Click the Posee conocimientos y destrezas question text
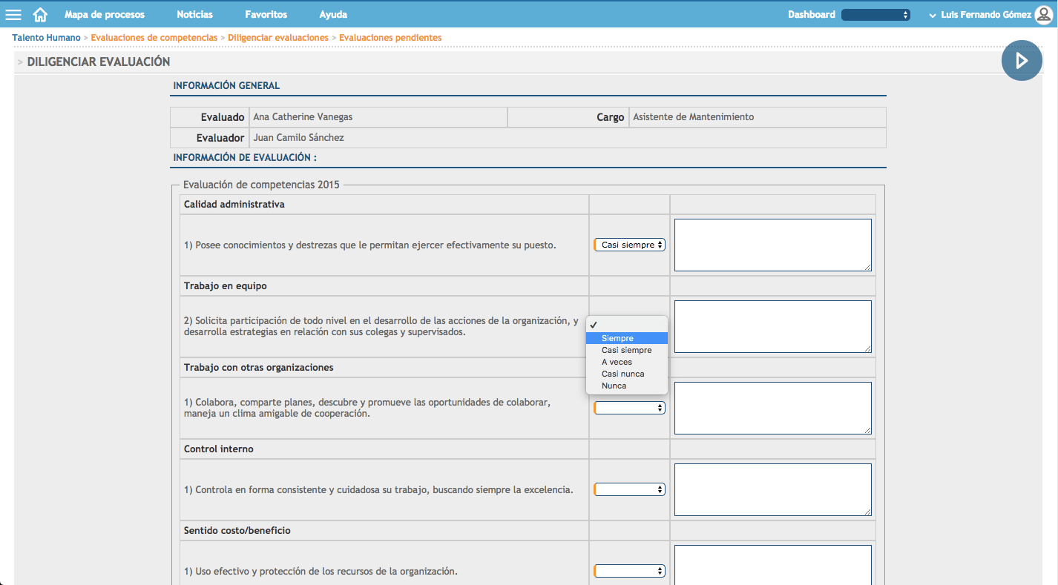 point(370,245)
